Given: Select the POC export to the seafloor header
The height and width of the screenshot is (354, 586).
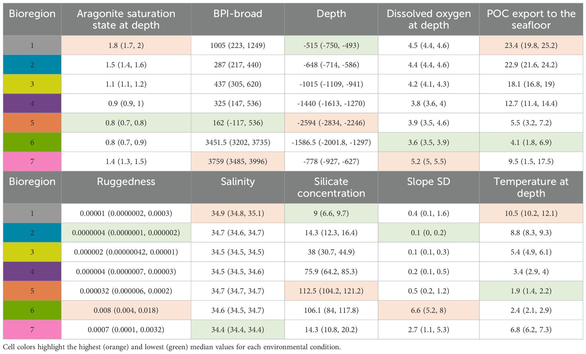Looking at the screenshot, I should pos(531,19).
